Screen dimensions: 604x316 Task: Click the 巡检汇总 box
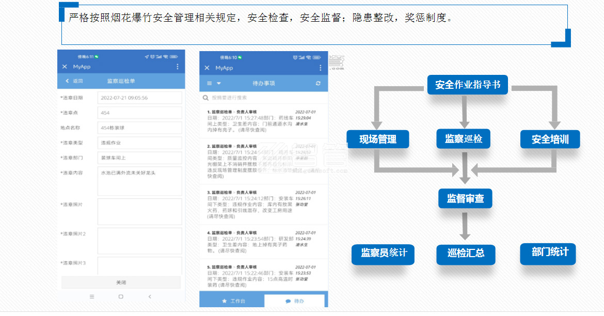point(466,255)
